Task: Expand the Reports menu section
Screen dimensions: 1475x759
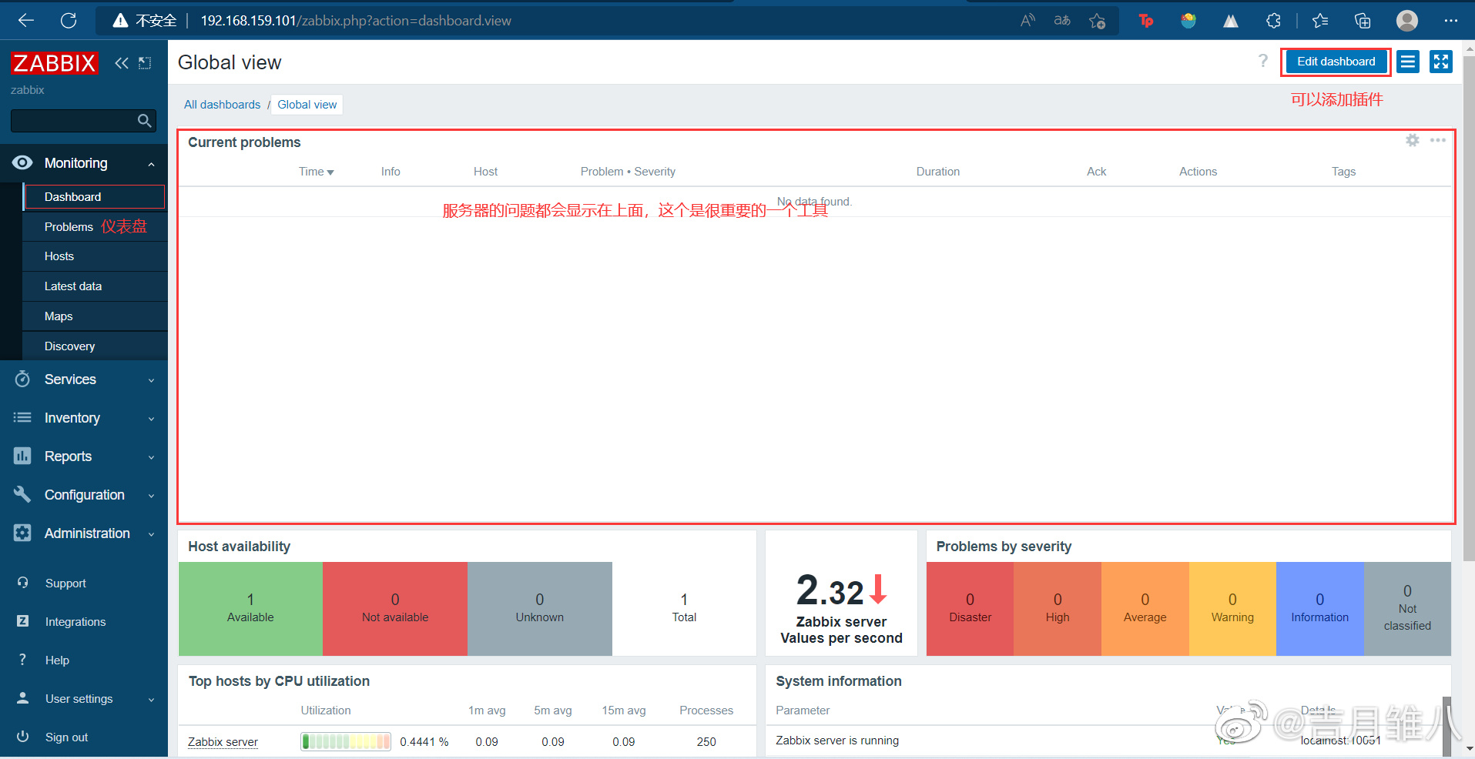Action: point(84,456)
